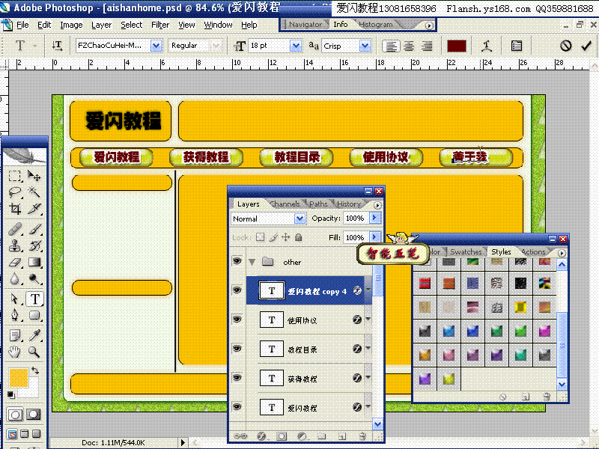Open the Opacity slider arrow
Viewport: 599px width, 449px height.
pyautogui.click(x=375, y=218)
